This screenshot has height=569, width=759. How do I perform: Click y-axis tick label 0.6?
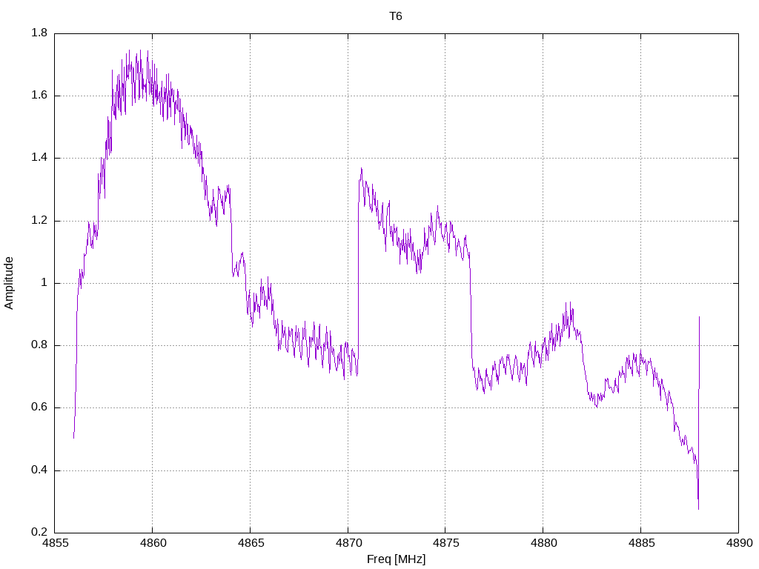[x=39, y=408]
